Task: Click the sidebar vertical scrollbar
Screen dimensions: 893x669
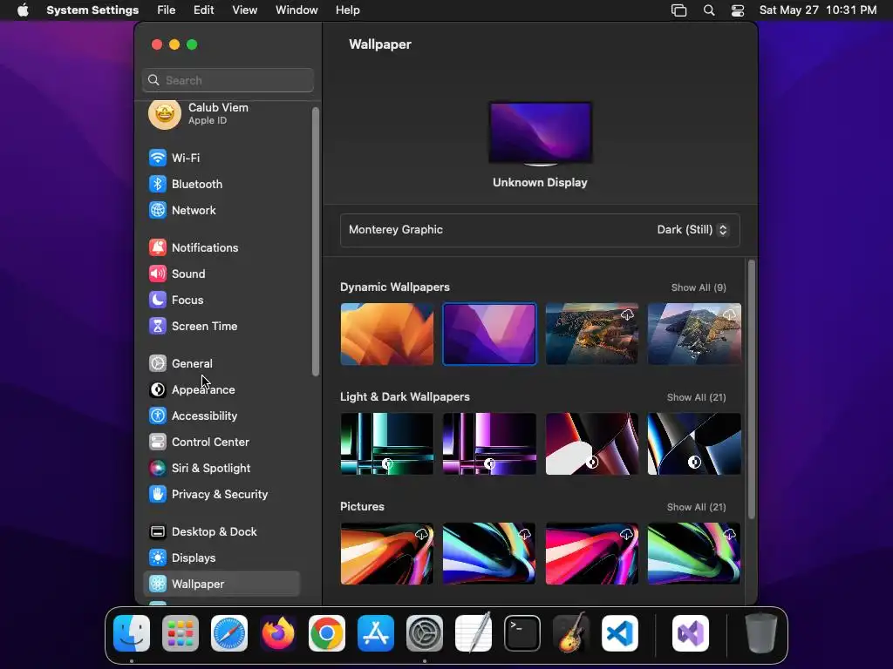Action: (316, 242)
